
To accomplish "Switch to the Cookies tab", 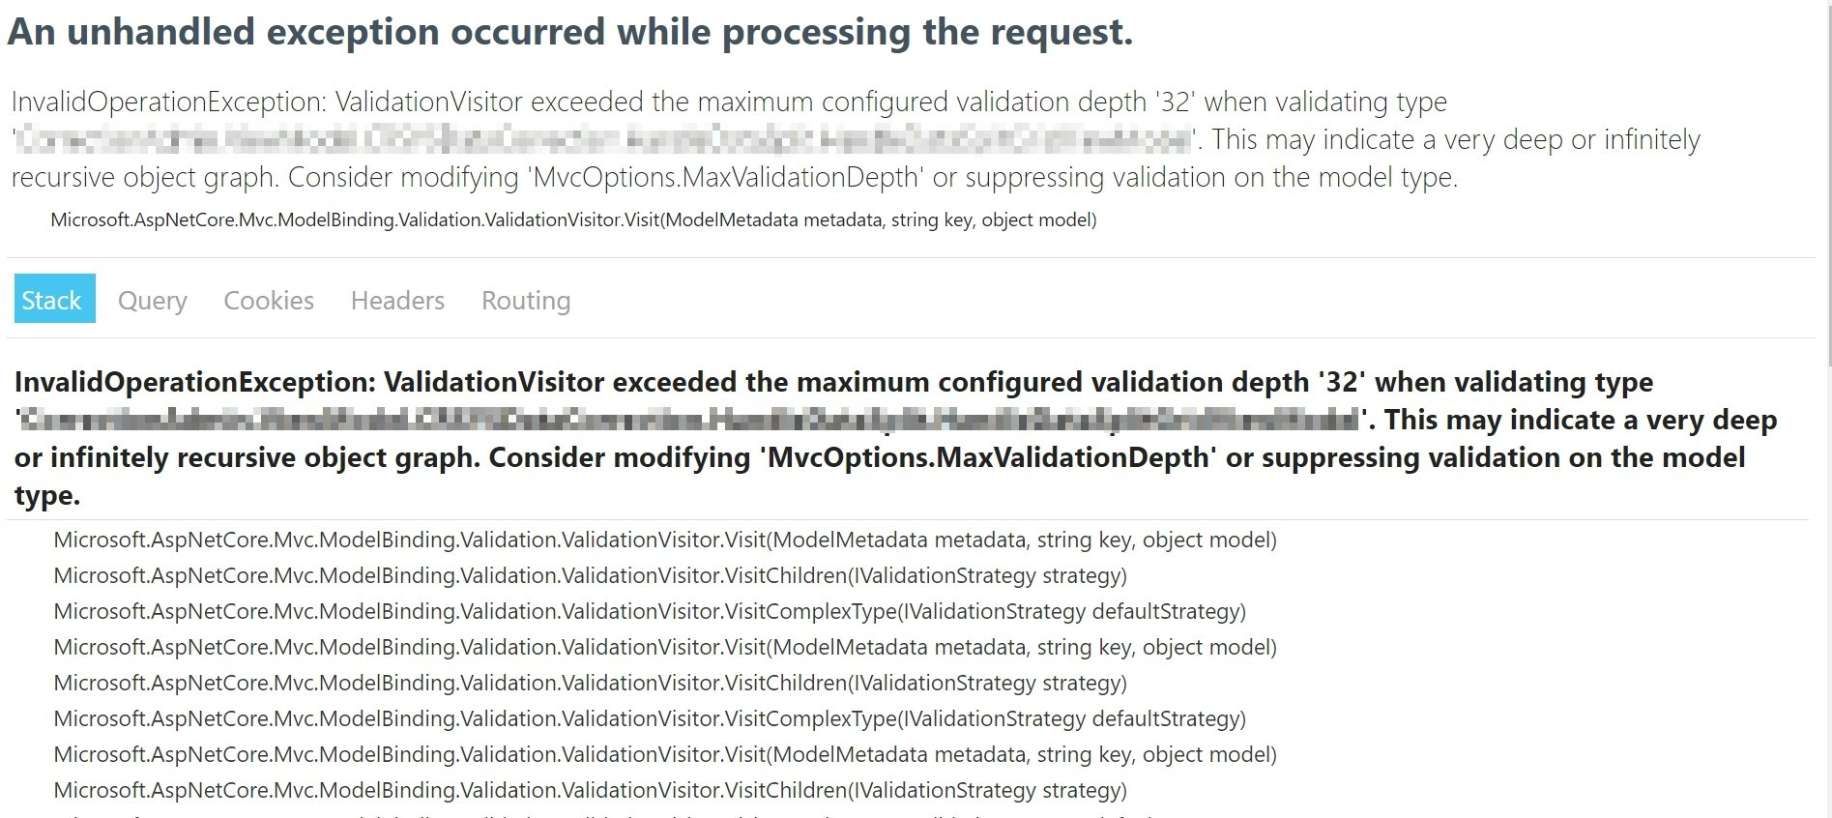I will (269, 301).
